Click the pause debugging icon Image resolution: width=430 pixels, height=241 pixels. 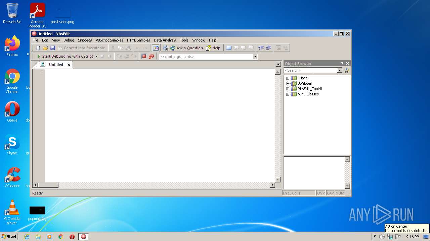tap(109, 56)
